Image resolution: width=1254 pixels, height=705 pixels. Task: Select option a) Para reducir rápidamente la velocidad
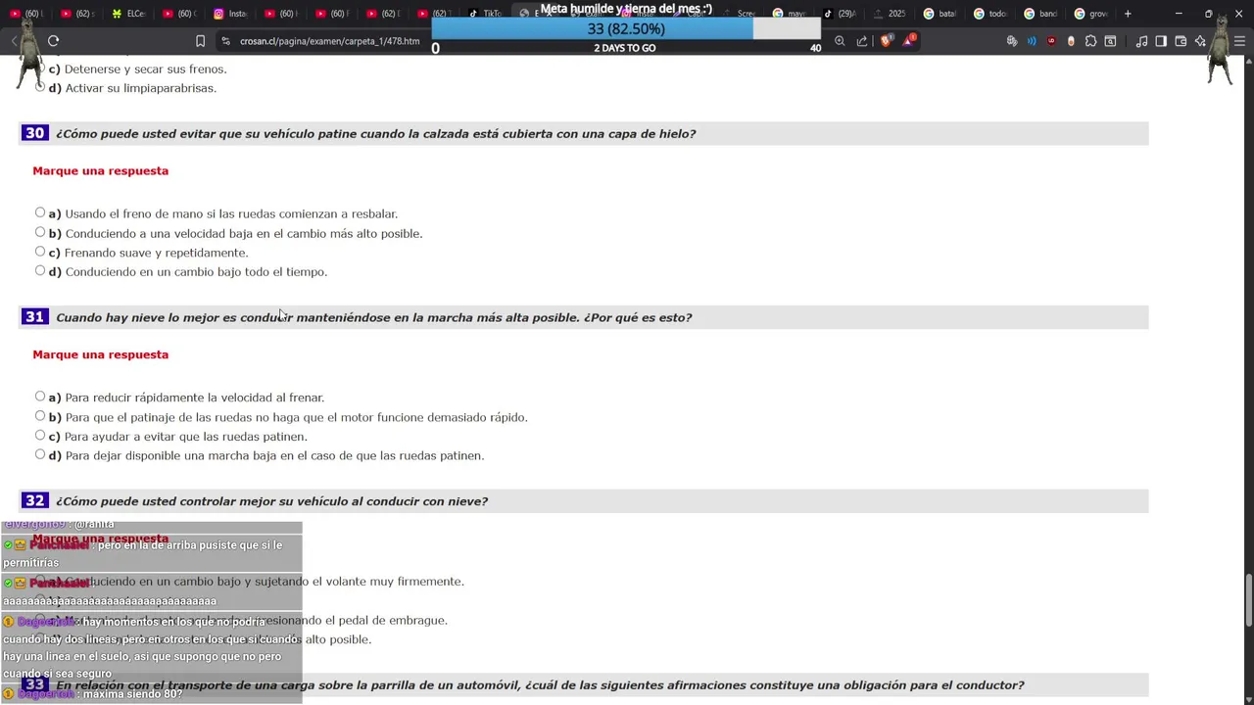click(40, 397)
